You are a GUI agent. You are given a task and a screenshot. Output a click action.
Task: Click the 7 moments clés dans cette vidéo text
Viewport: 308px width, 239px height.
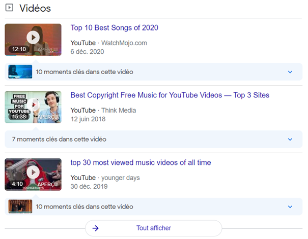point(59,139)
